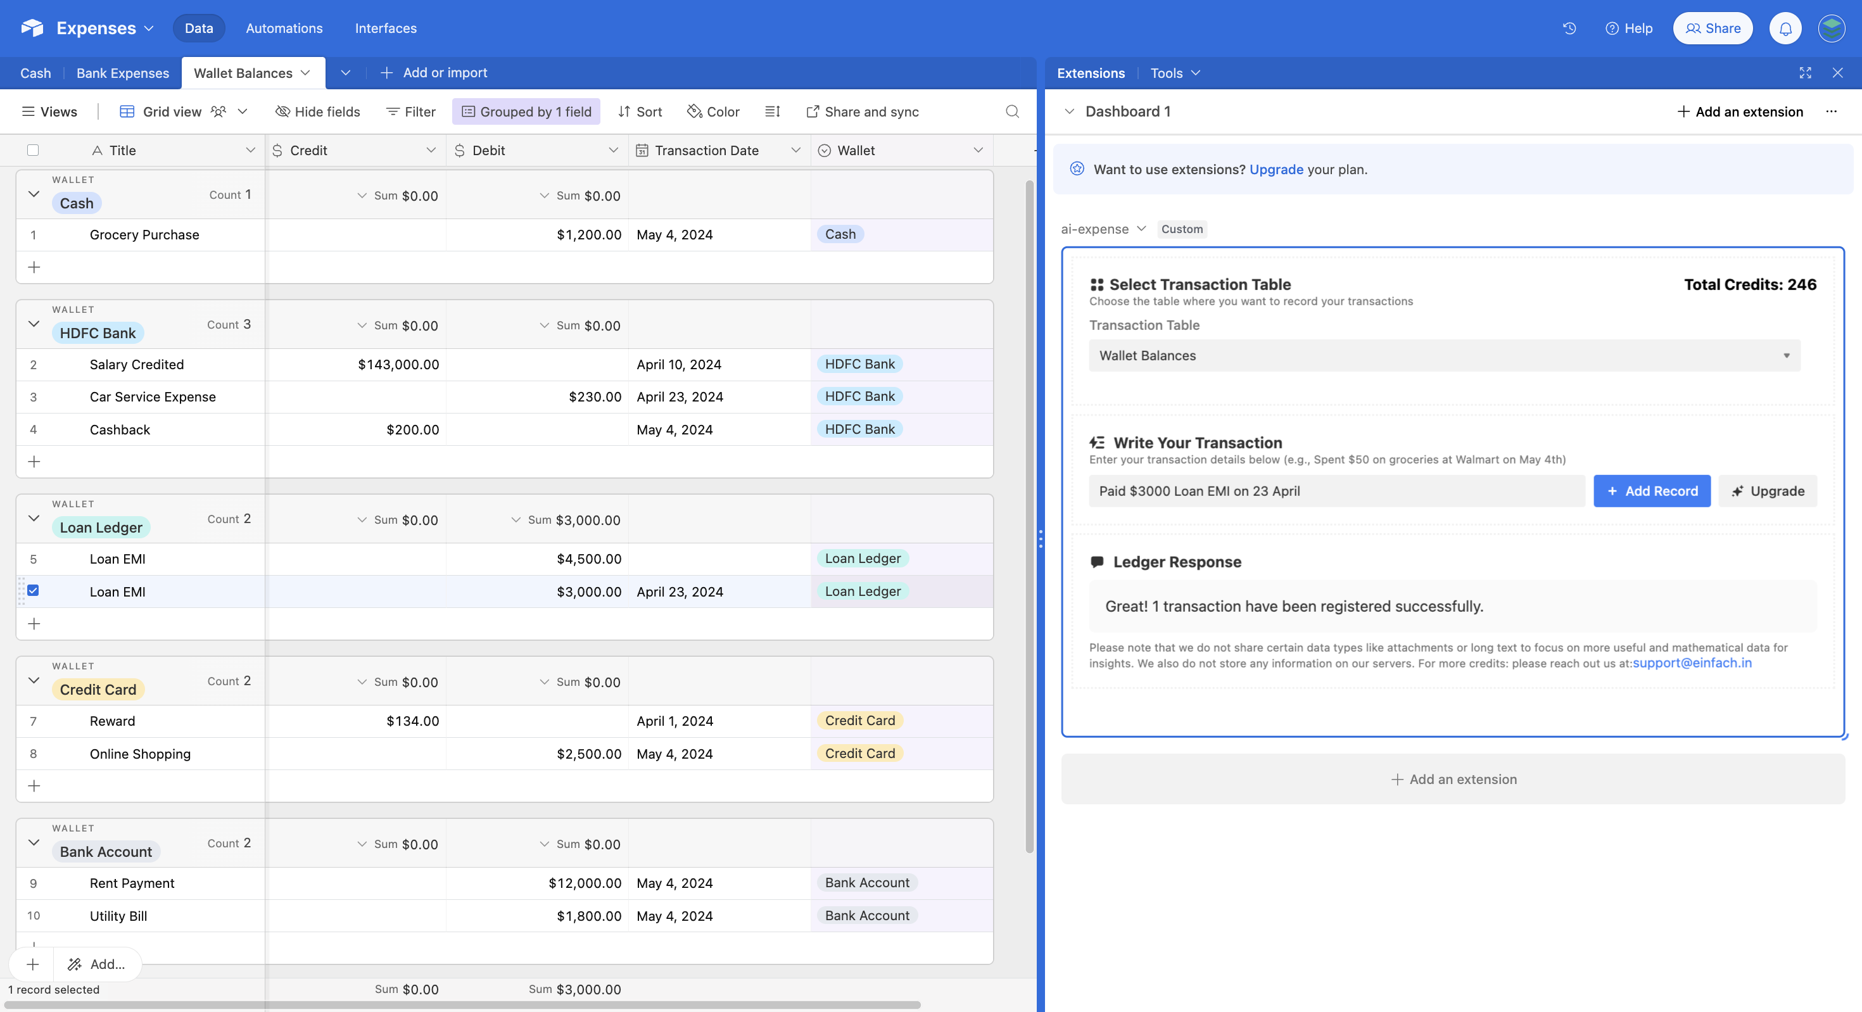Collapse the HDFC Bank wallet group
The width and height of the screenshot is (1862, 1012).
point(33,324)
